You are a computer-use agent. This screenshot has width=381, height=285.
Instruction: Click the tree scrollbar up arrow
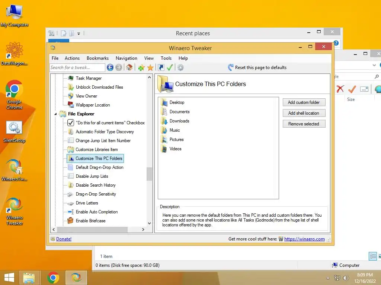pyautogui.click(x=149, y=77)
